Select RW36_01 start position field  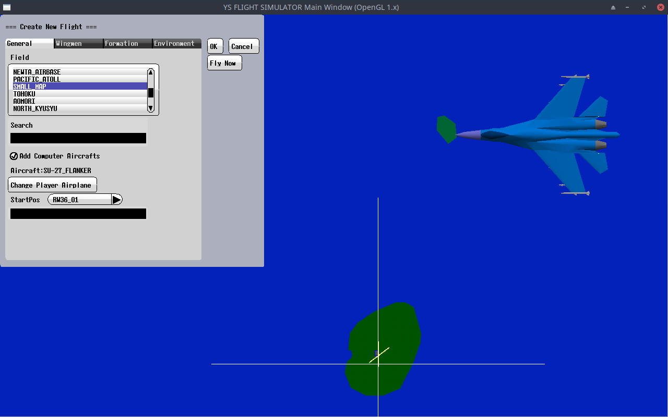click(79, 200)
